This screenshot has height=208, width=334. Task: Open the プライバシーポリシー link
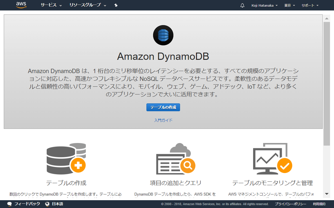click(290, 204)
